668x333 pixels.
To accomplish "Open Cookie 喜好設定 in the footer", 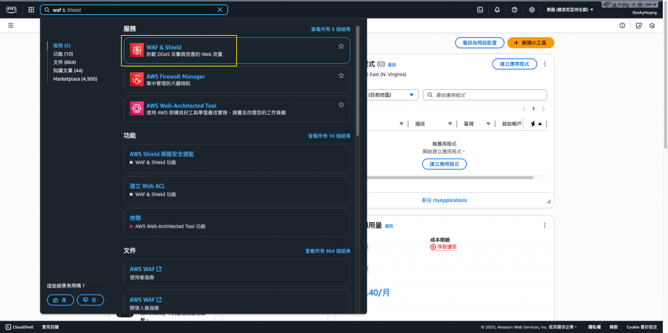I will point(642,327).
